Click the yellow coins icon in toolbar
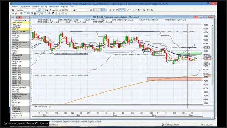The height and width of the screenshot is (128, 227). pyautogui.click(x=66, y=10)
